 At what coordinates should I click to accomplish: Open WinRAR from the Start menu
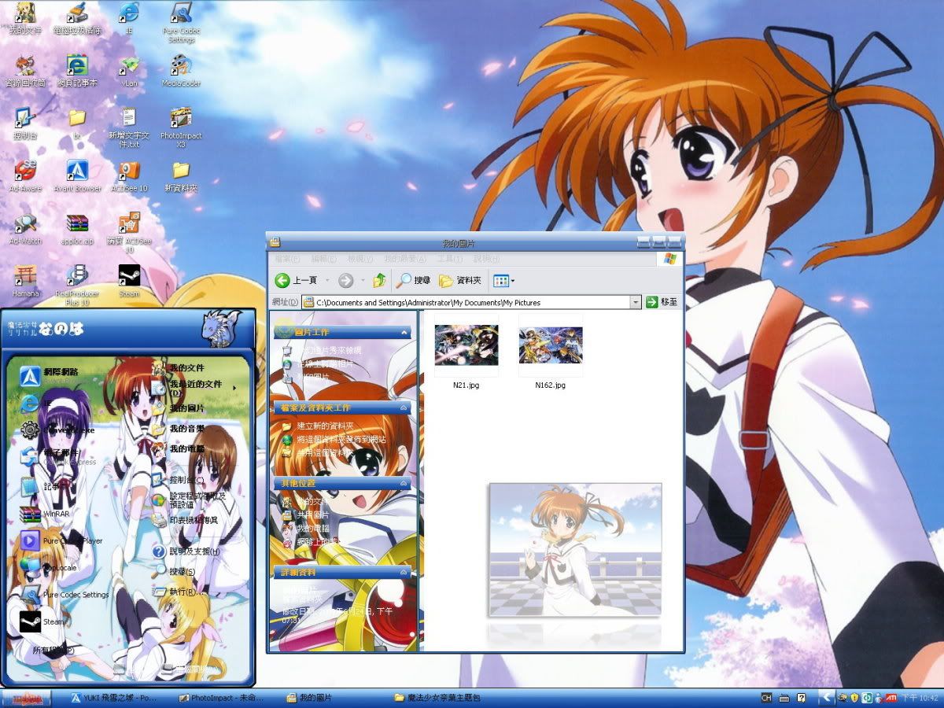coord(44,514)
